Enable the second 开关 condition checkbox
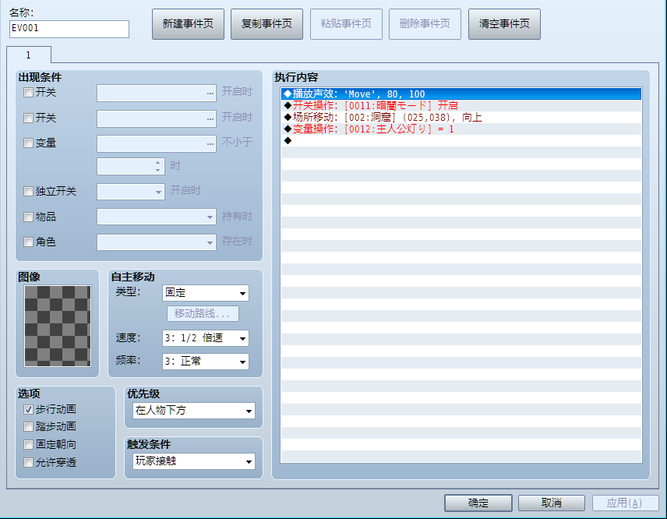This screenshot has height=519, width=667. 28,118
